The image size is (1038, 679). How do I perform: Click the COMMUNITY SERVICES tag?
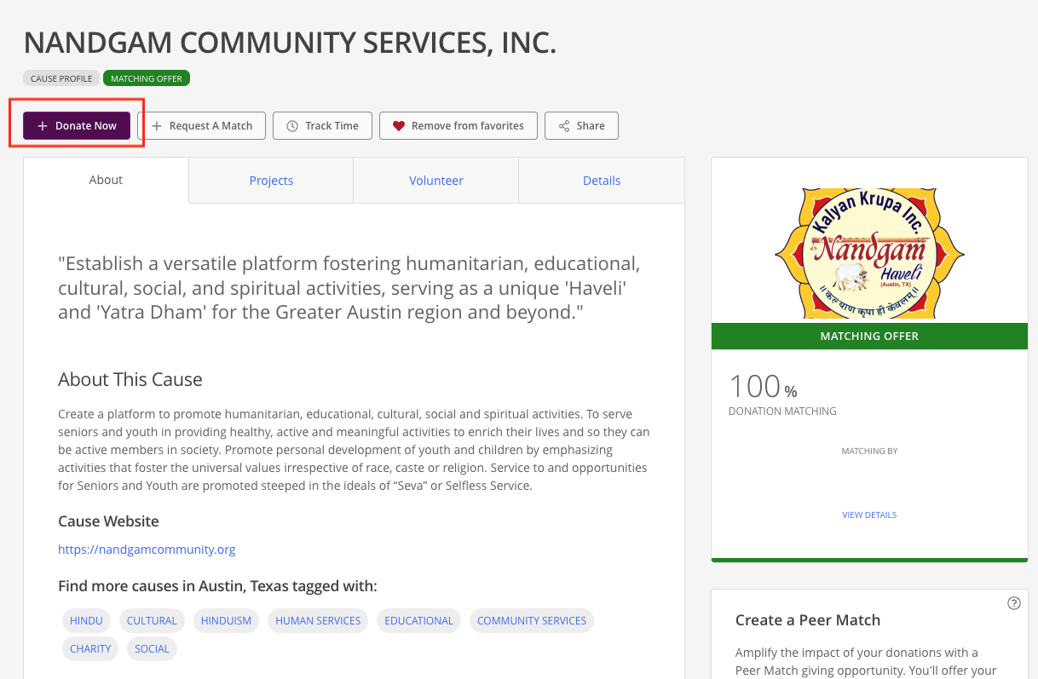pos(532,621)
